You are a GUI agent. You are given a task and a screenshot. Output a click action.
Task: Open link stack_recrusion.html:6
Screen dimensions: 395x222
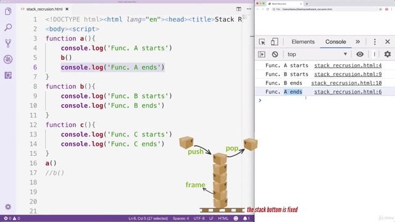click(348, 92)
